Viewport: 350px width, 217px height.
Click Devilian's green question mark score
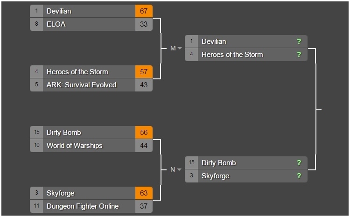(x=299, y=42)
